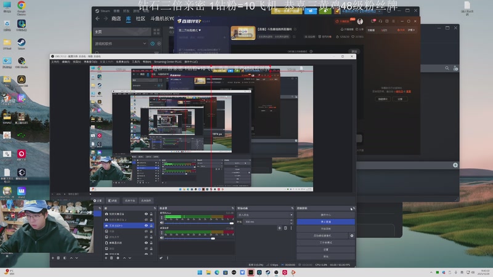This screenshot has height=277, width=493.
Task: Select Steam 库 tab
Action: pyautogui.click(x=128, y=18)
